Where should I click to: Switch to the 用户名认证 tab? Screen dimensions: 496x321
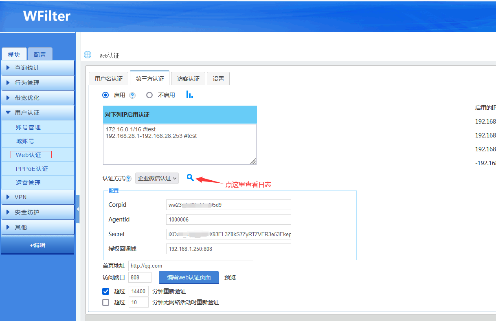(x=108, y=79)
